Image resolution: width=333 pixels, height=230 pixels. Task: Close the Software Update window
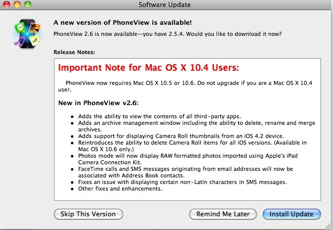(6, 5)
